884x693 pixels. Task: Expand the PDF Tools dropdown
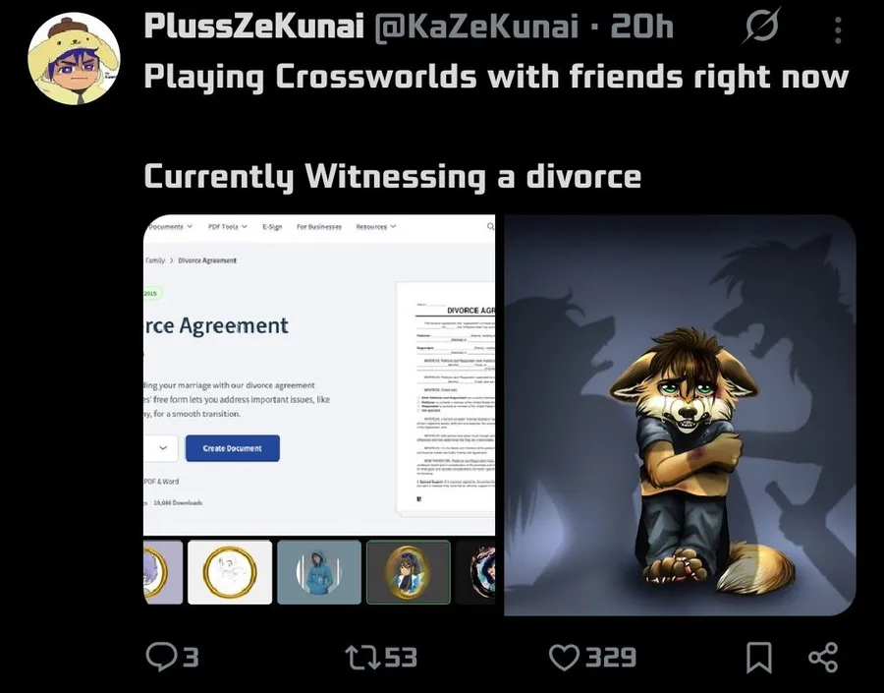[x=228, y=226]
